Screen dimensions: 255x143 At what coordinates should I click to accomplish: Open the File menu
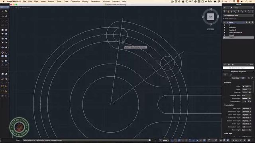24,2
